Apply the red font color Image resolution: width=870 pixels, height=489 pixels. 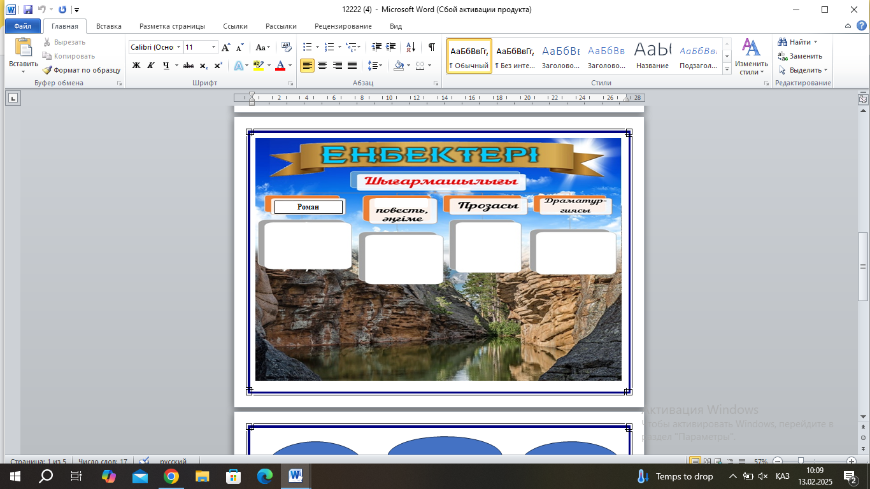click(280, 66)
